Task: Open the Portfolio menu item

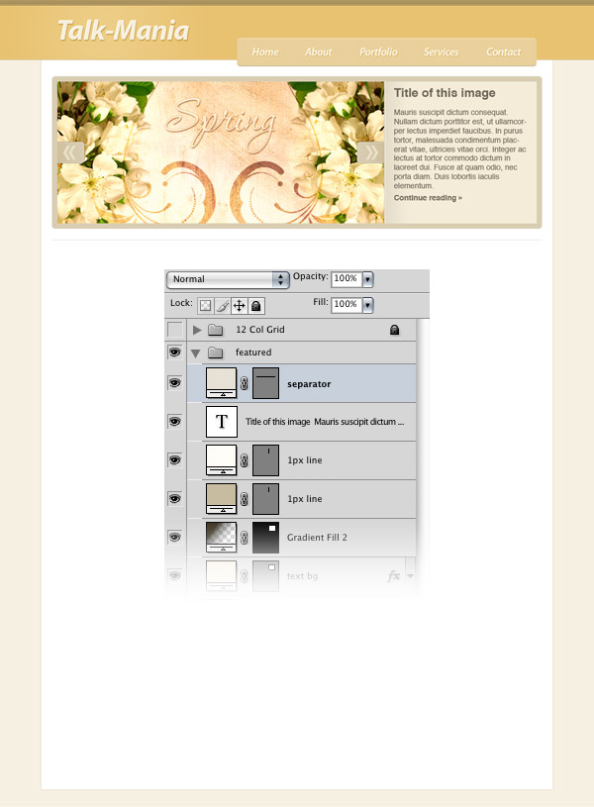Action: click(x=378, y=51)
